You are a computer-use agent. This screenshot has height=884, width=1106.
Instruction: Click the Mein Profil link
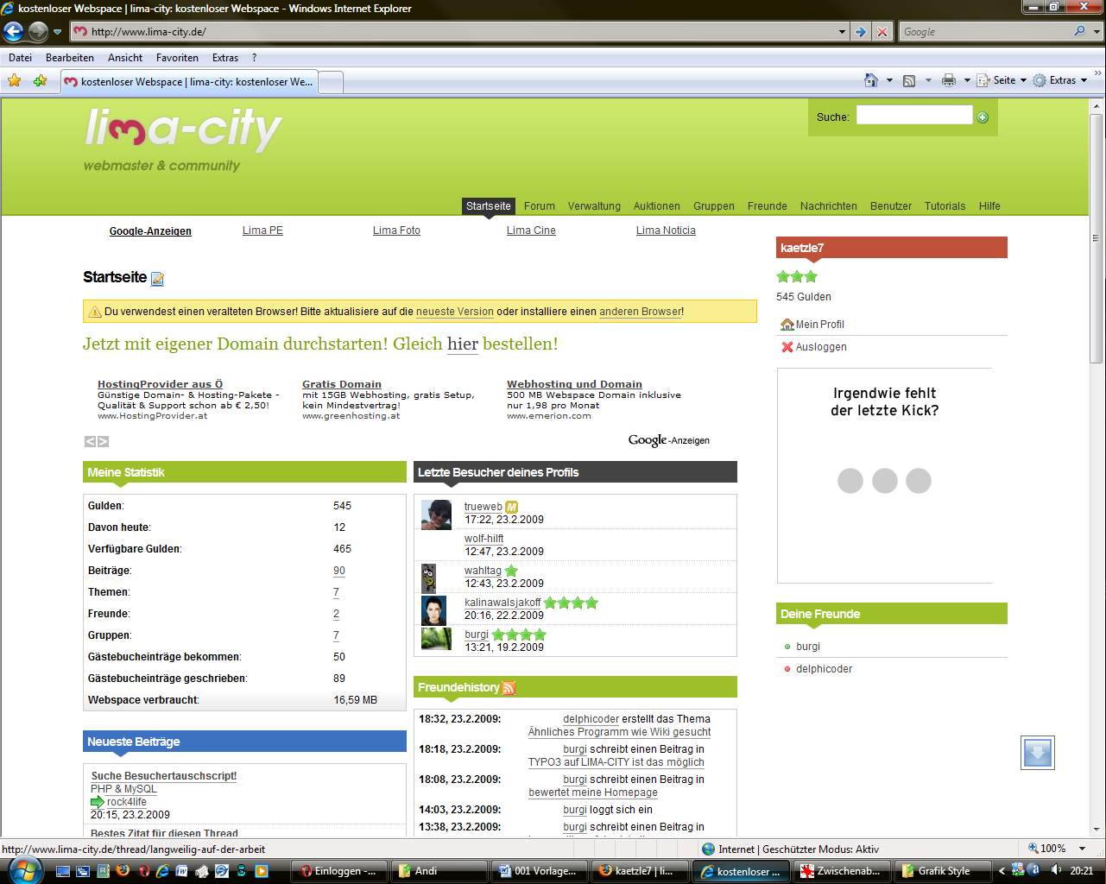[819, 325]
